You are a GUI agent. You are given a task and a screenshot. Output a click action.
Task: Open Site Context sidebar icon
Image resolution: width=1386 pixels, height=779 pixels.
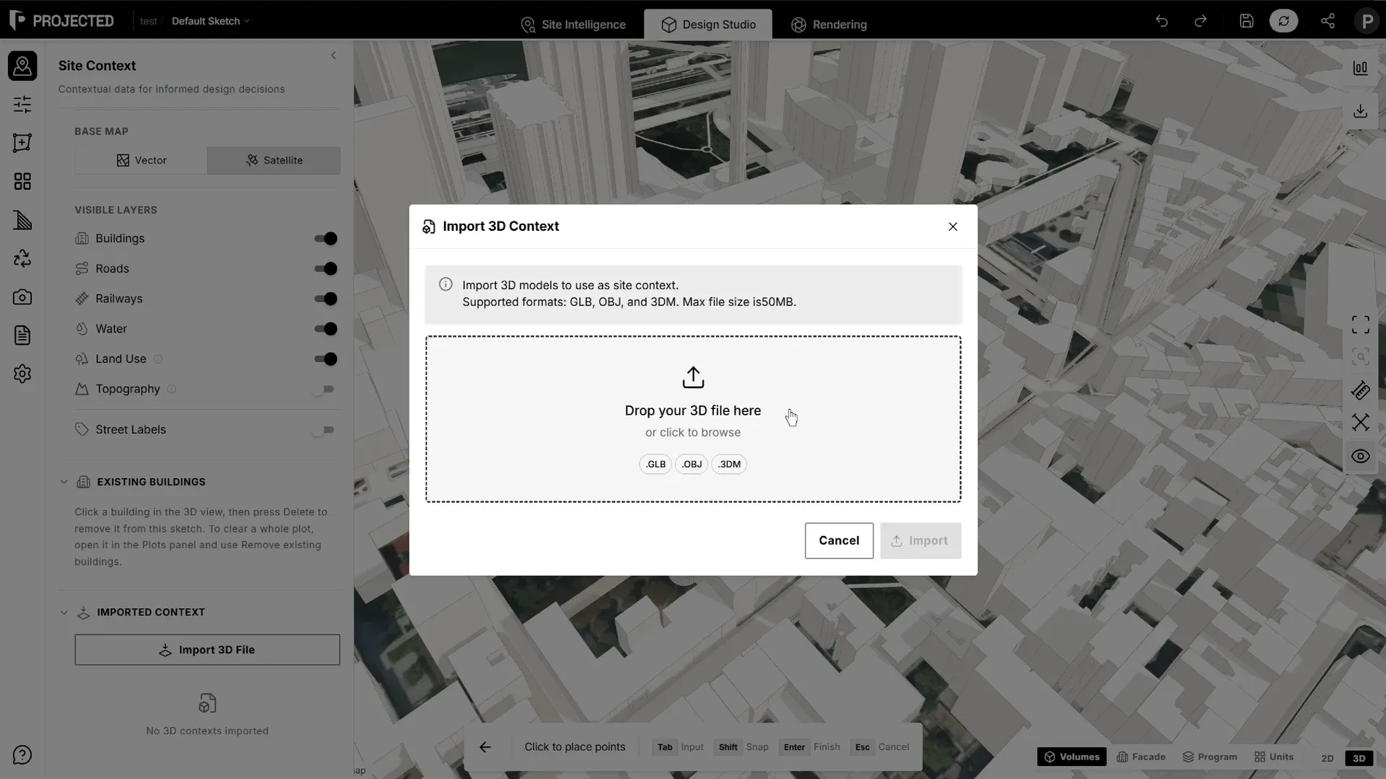22,66
